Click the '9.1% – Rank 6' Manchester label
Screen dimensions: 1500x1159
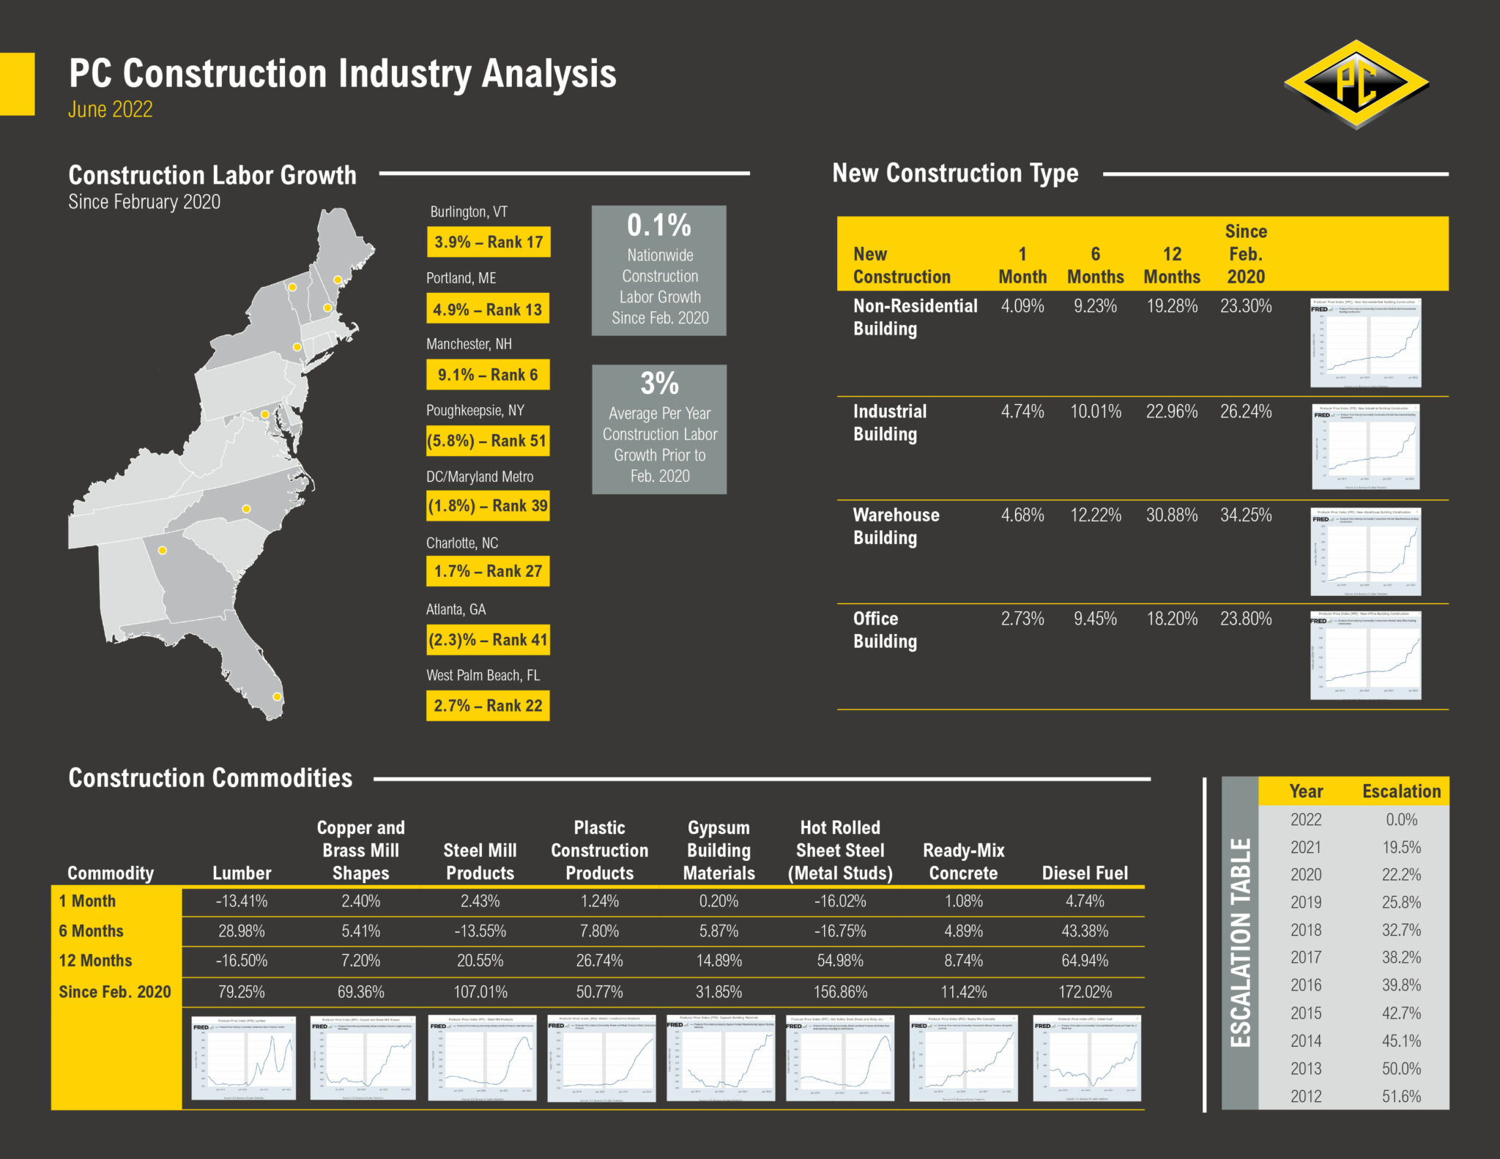pos(487,374)
